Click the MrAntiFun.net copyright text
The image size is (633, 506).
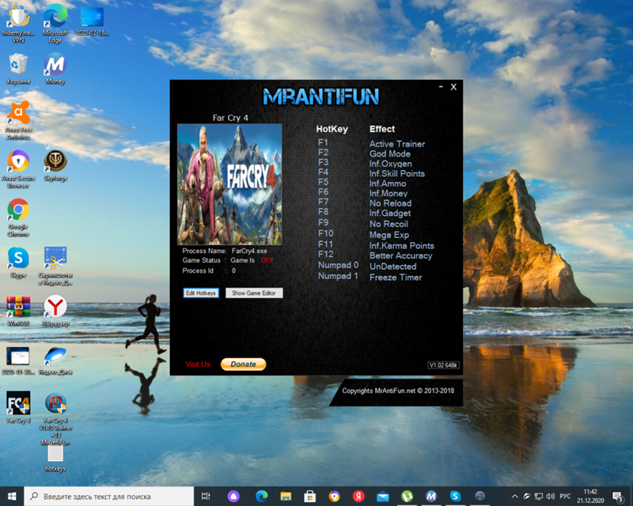click(x=398, y=391)
